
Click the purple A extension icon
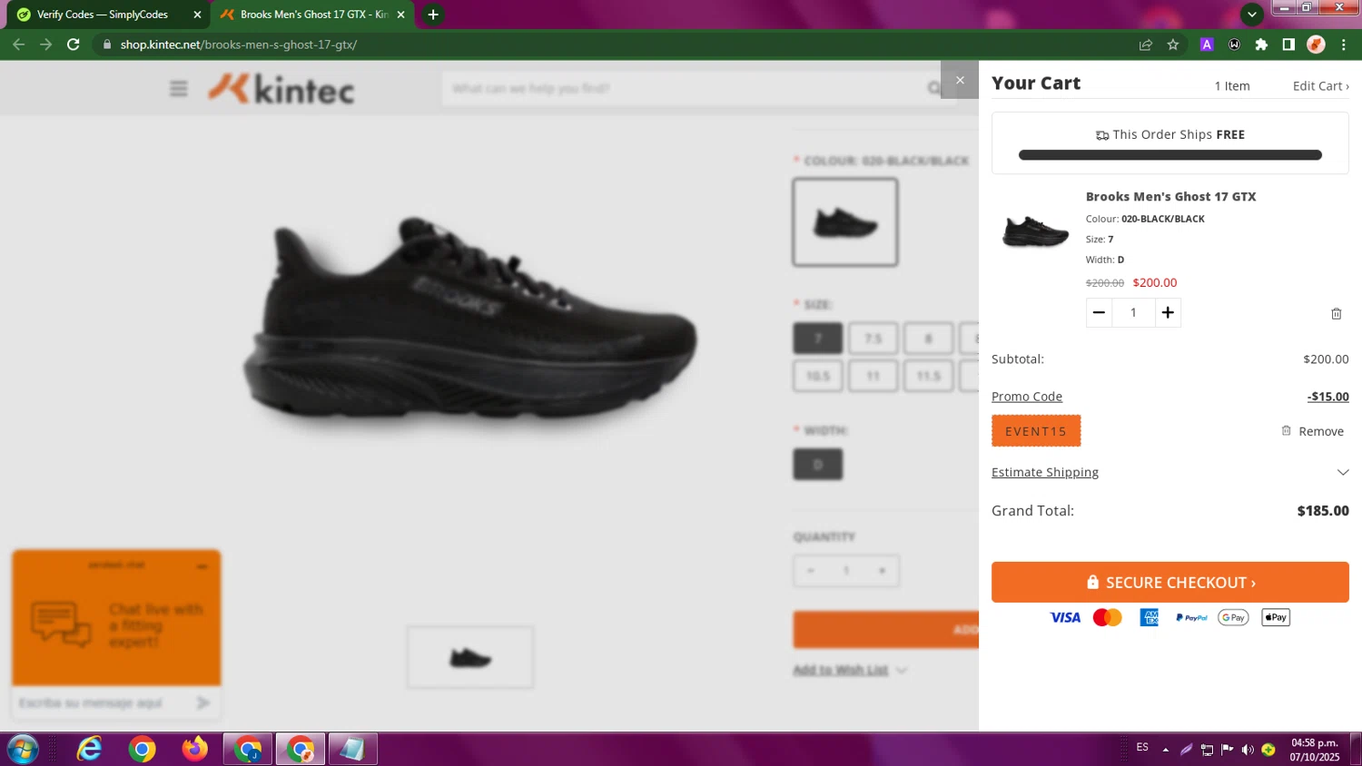(x=1207, y=44)
